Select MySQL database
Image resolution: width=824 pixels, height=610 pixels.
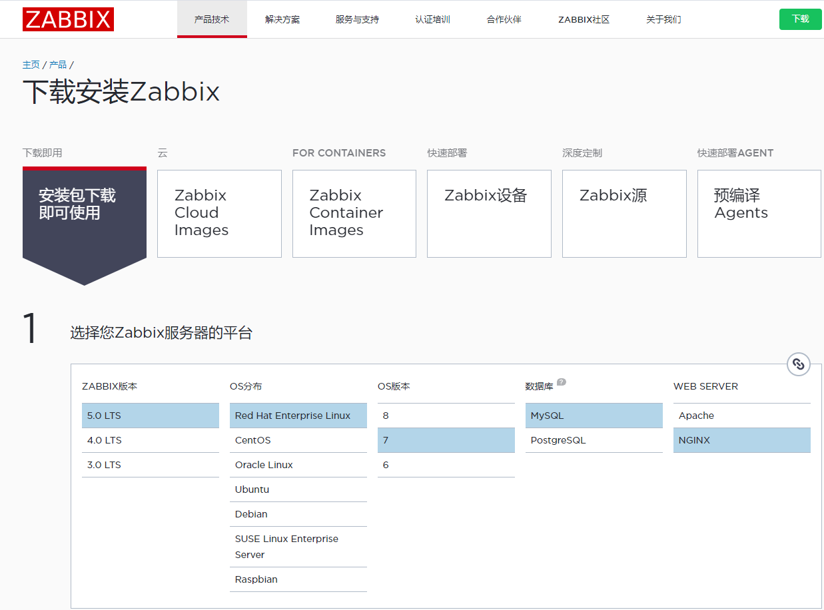(x=594, y=416)
